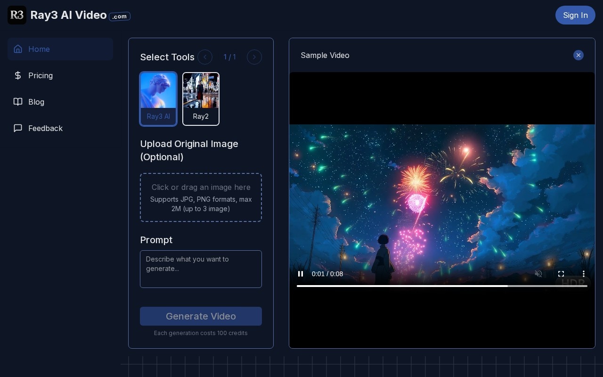This screenshot has width=603, height=377.
Task: Select the Ray3 AI tool
Action: click(158, 99)
